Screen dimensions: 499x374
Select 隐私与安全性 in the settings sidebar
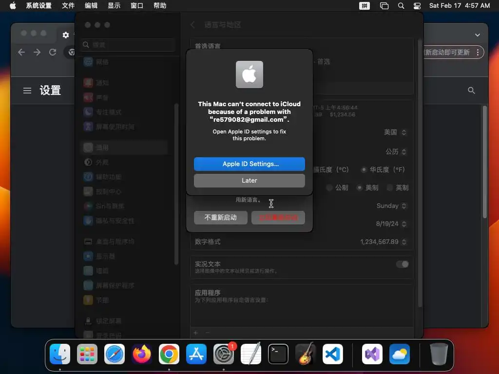124,221
